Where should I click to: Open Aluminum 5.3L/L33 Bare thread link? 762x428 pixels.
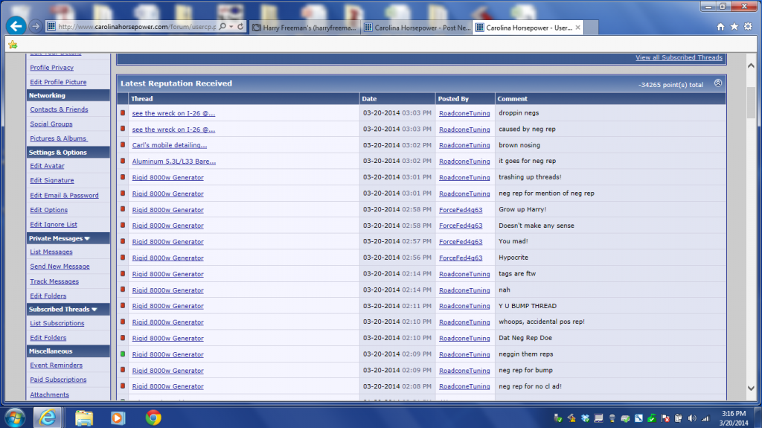pos(173,161)
